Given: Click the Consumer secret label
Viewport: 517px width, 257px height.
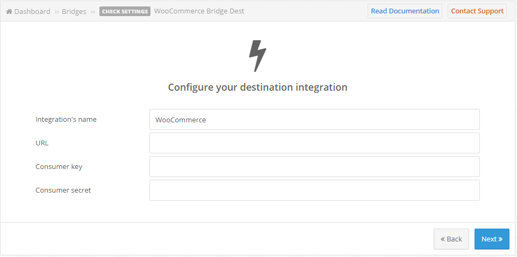Looking at the screenshot, I should [63, 190].
